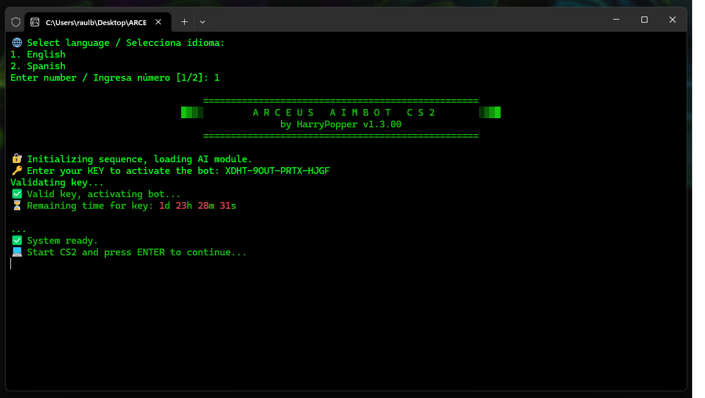
Task: Click the laptop icon beside Start CS2
Action: coord(17,252)
